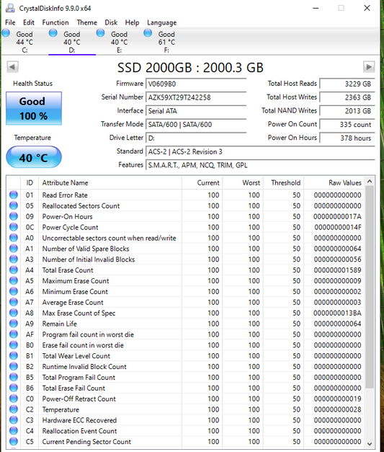Select drive F: health tab
The width and height of the screenshot is (384, 452).
click(x=166, y=42)
